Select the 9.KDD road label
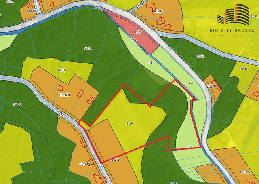The width and height of the screenshot is (259, 184). click(x=60, y=113)
